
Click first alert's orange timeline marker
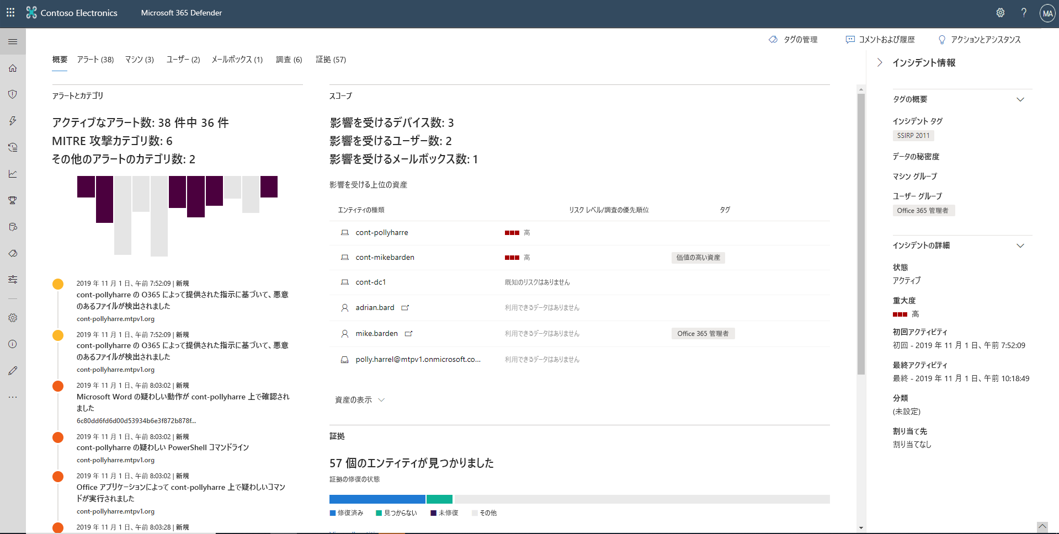(x=58, y=284)
